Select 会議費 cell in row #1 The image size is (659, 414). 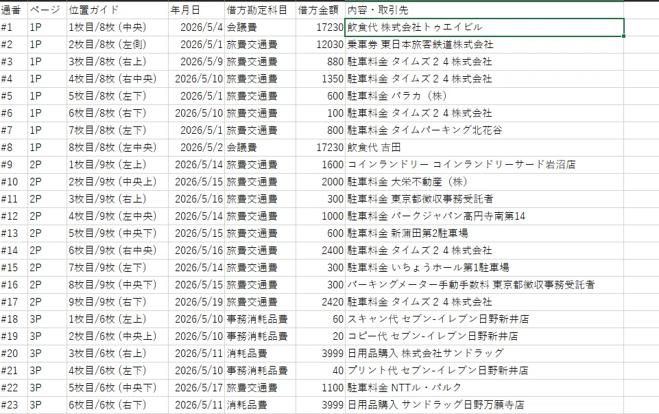(x=260, y=27)
